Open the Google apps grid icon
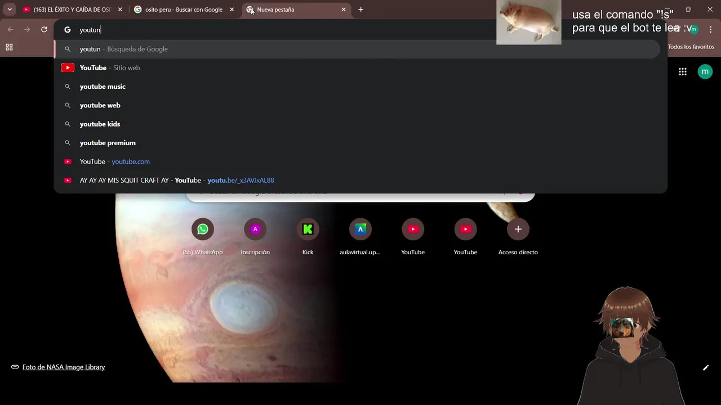Image resolution: width=721 pixels, height=405 pixels. tap(683, 71)
